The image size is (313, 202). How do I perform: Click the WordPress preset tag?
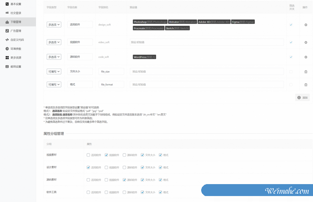pyautogui.click(x=145, y=57)
